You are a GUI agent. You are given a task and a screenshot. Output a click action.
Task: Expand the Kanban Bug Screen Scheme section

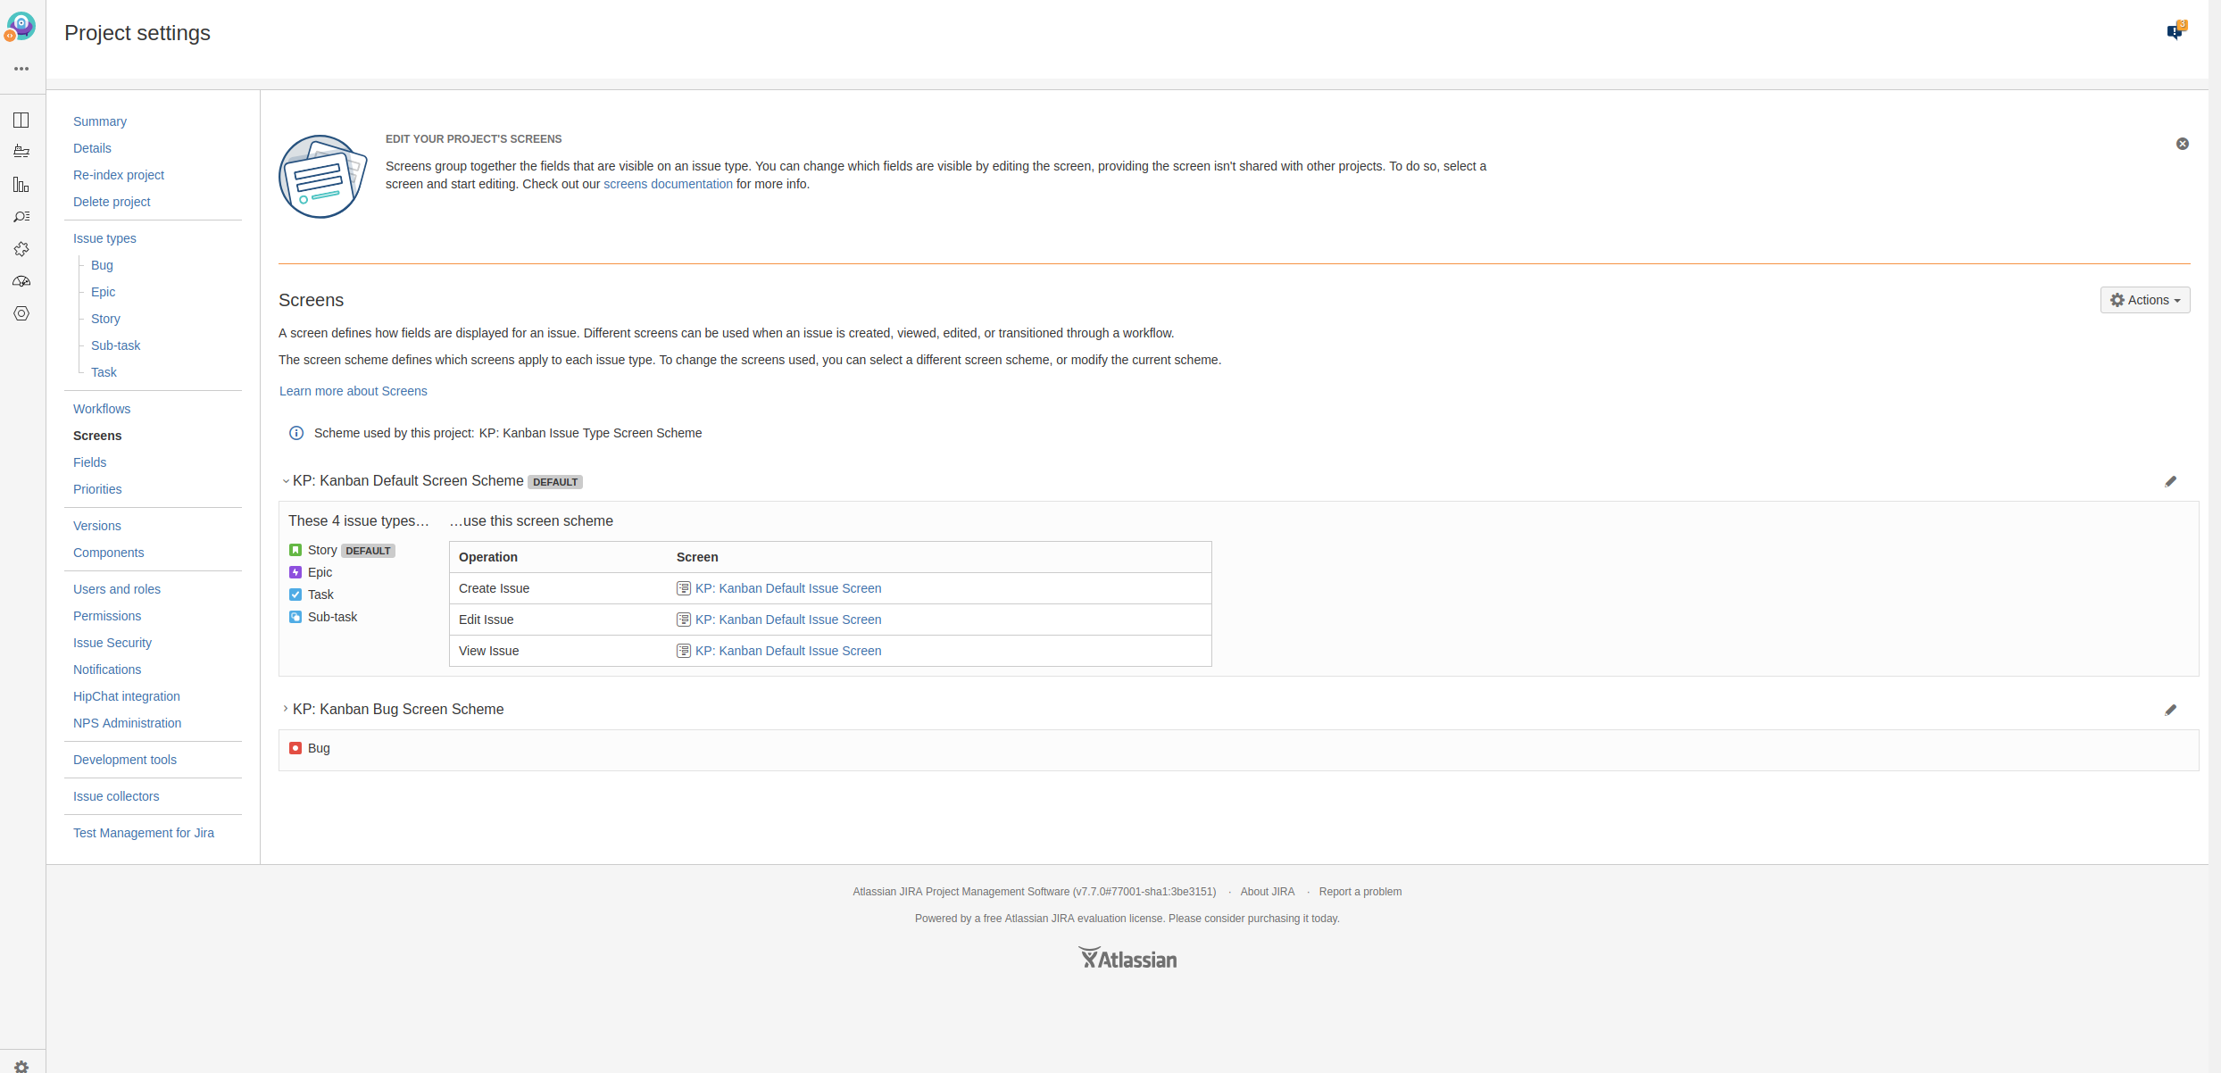click(286, 709)
